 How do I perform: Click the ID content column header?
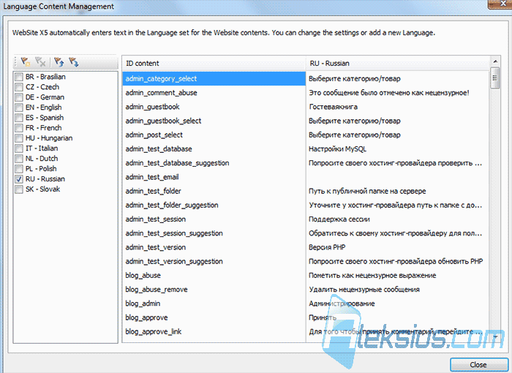[x=214, y=64]
